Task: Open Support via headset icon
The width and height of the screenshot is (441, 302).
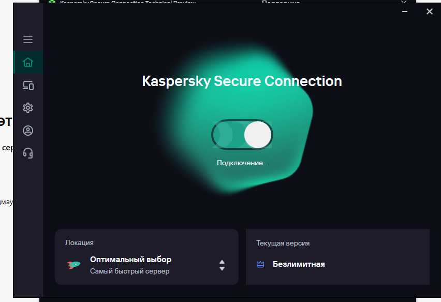Action: pyautogui.click(x=28, y=153)
